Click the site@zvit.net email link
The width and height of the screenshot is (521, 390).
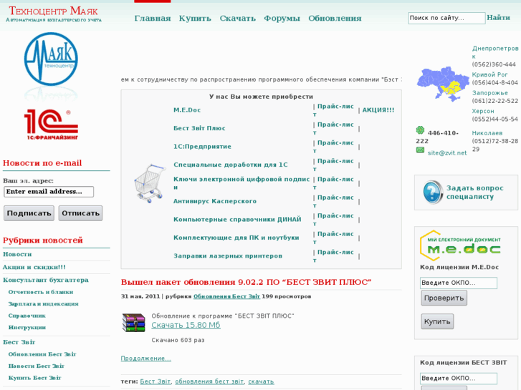pos(447,153)
